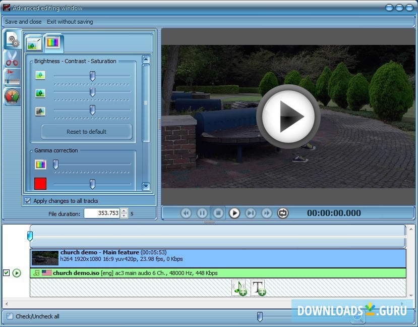This screenshot has width=418, height=327.
Task: Uncheck the church demo track checkbox
Action: click(x=6, y=272)
